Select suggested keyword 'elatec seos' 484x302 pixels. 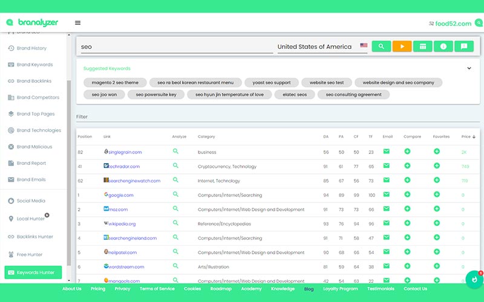click(x=295, y=95)
